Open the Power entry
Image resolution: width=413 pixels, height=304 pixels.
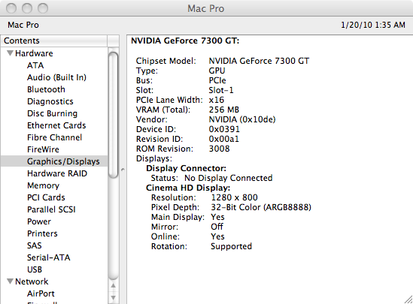pyautogui.click(x=39, y=221)
